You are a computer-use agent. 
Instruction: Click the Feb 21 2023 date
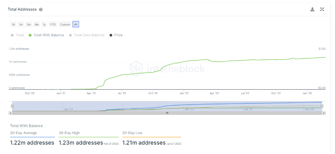point(111,144)
